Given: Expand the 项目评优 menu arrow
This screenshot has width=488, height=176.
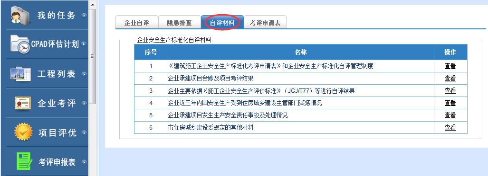Looking at the screenshot, I should 84,132.
